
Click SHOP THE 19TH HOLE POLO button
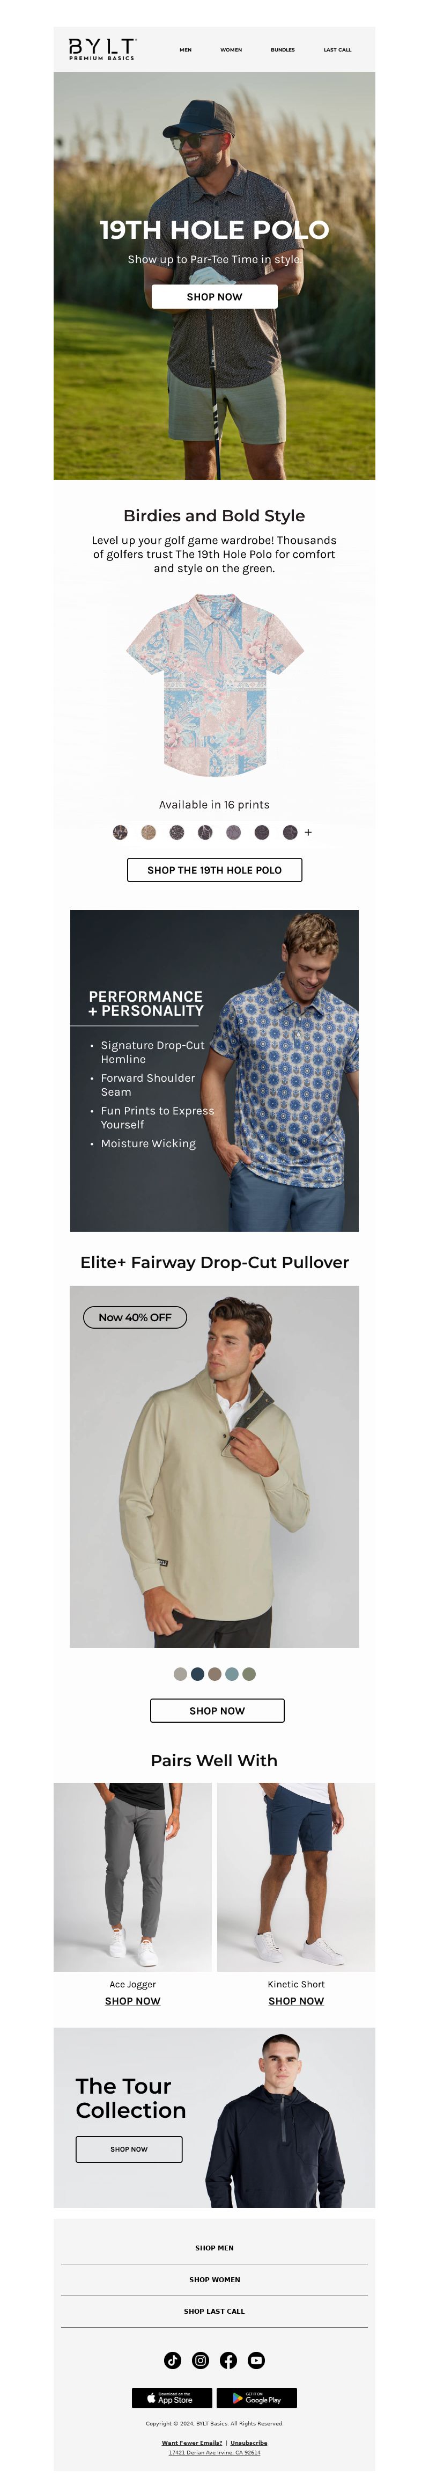coord(214,870)
